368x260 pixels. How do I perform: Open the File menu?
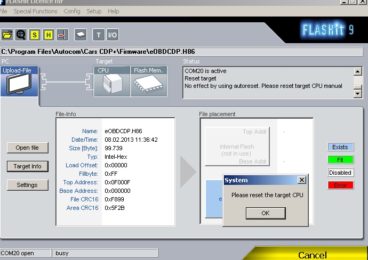3,11
